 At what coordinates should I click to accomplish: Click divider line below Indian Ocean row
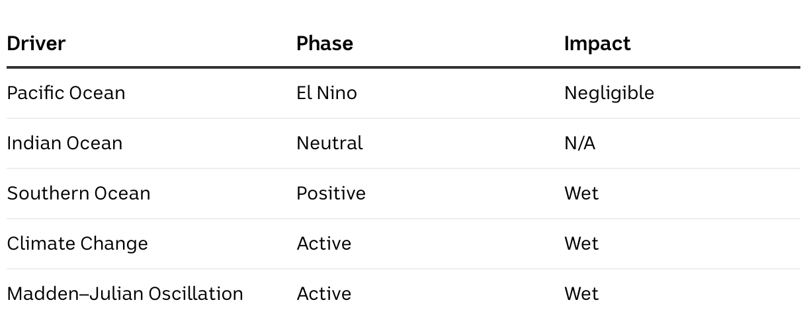[x=403, y=168]
